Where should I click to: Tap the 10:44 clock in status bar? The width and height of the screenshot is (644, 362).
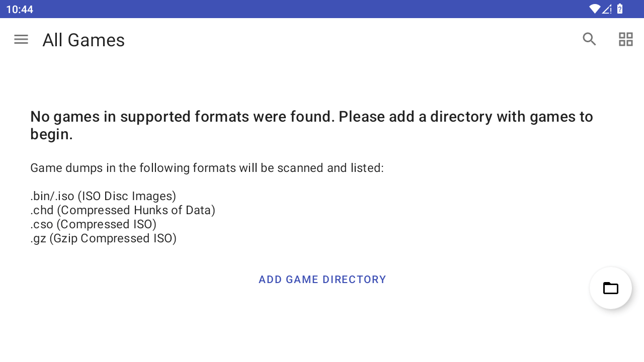coord(20,9)
